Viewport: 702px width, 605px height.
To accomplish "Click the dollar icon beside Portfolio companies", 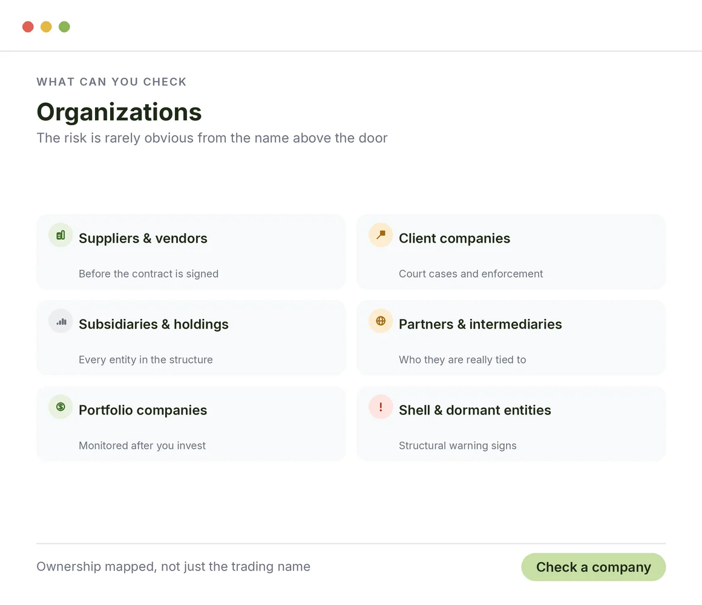I will point(61,407).
